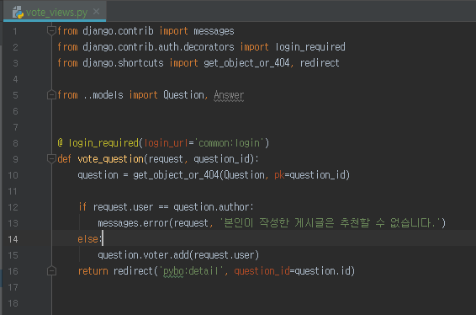Click the messages import name on line 1
The image size is (476, 315).
point(214,31)
